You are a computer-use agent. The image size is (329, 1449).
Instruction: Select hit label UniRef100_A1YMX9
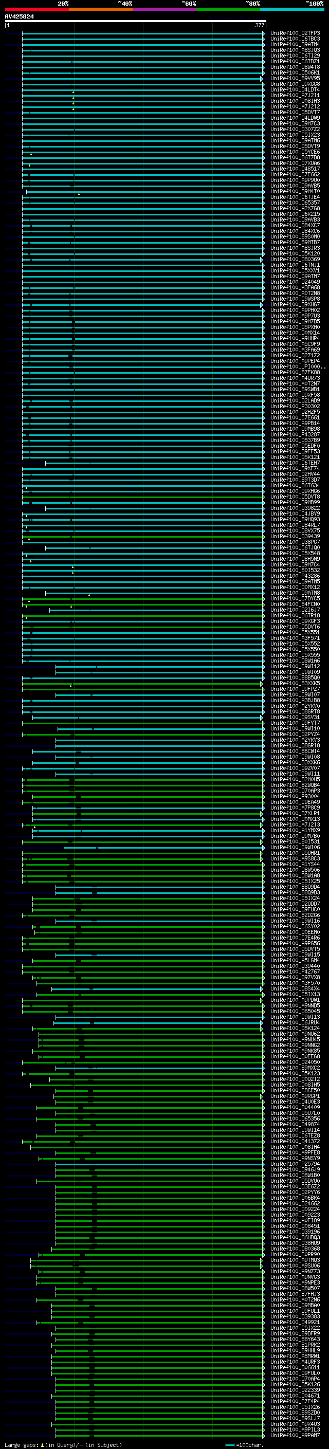(x=295, y=830)
